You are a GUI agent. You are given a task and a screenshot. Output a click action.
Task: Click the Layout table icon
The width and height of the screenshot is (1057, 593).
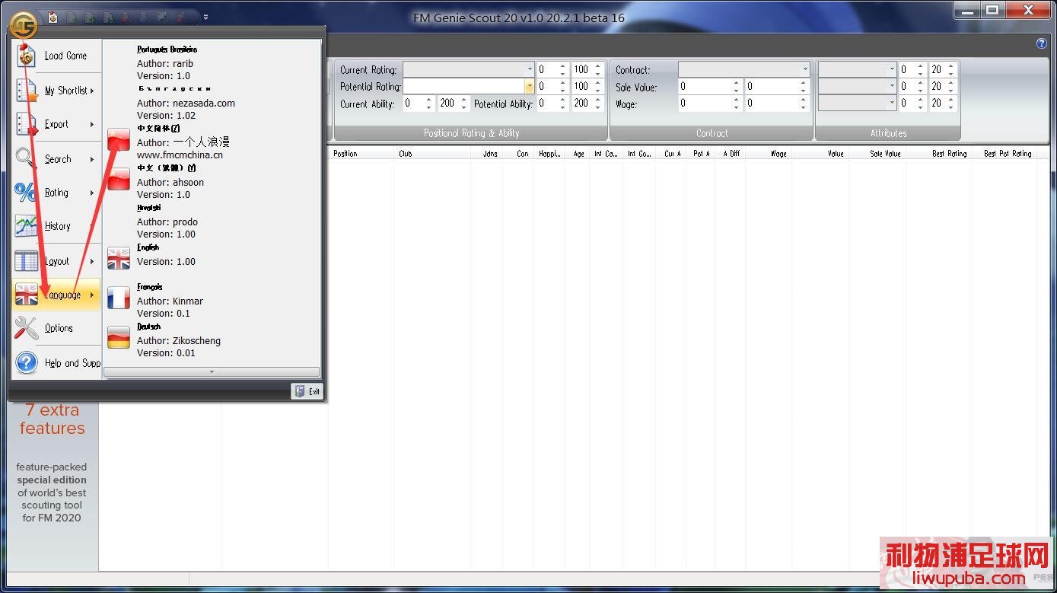[26, 261]
